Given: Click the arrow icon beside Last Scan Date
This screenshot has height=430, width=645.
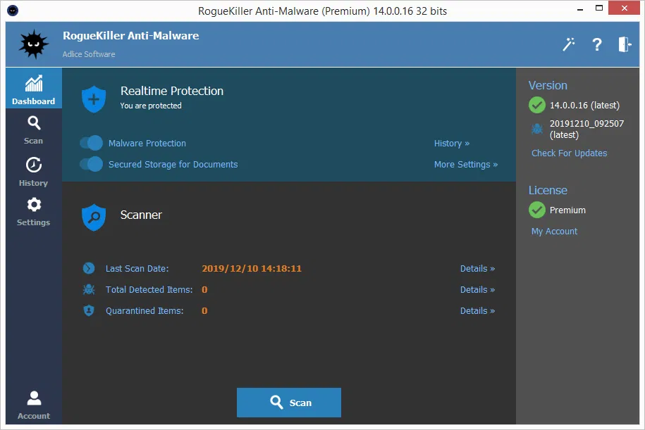Looking at the screenshot, I should pyautogui.click(x=89, y=268).
